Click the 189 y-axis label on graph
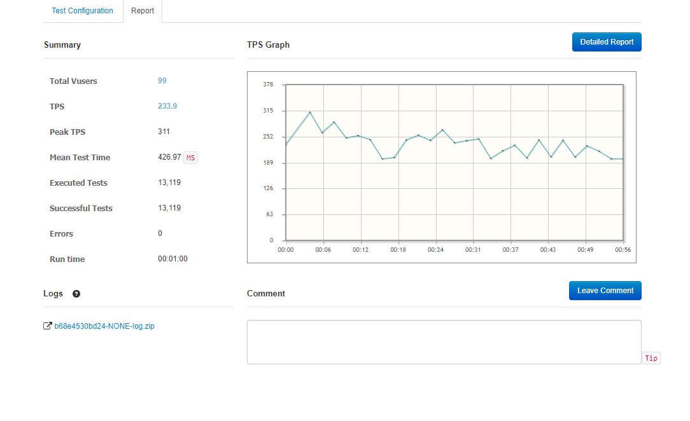Image resolution: width=690 pixels, height=421 pixels. tap(268, 163)
